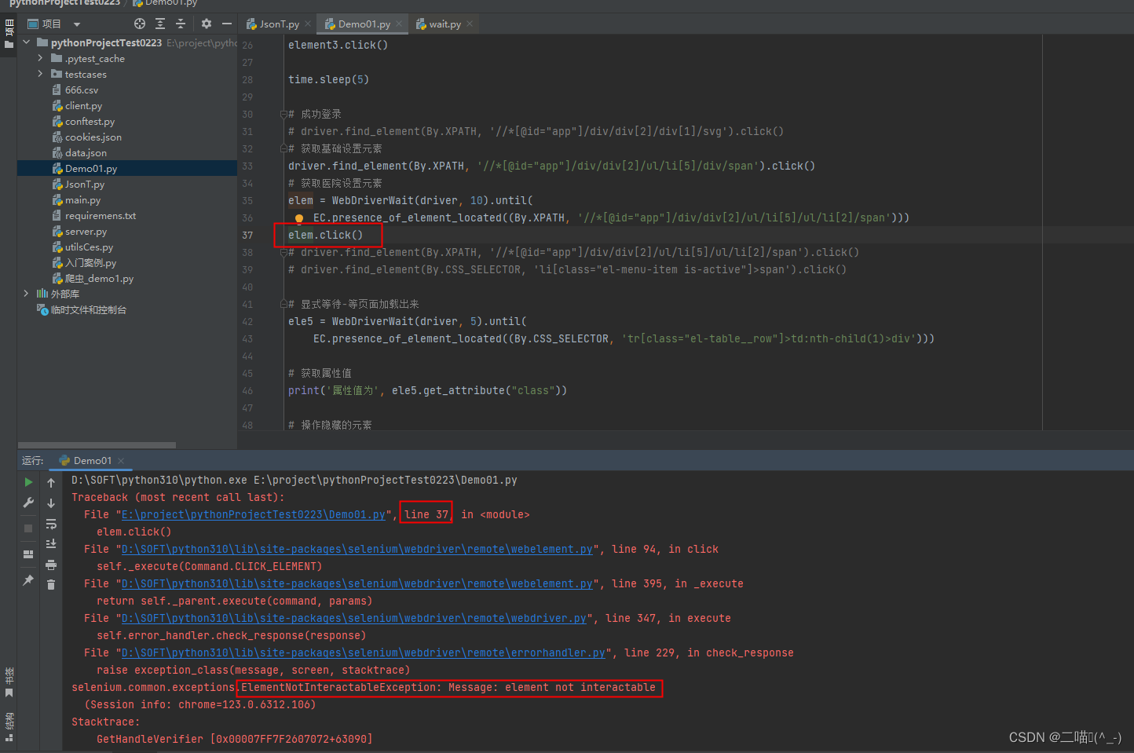The image size is (1134, 753).
Task: Open webelement.py from the traceback link
Action: [357, 549]
